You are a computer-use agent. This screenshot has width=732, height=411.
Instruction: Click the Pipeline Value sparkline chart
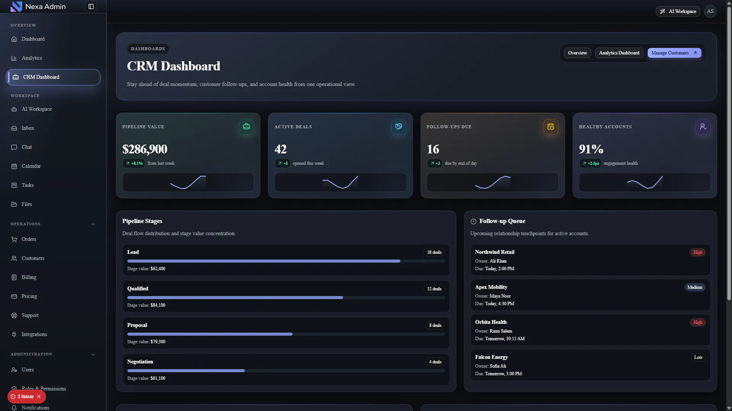click(x=188, y=182)
